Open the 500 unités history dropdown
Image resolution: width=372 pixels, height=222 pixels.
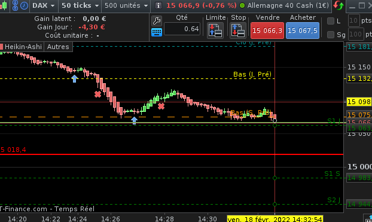click(x=126, y=5)
